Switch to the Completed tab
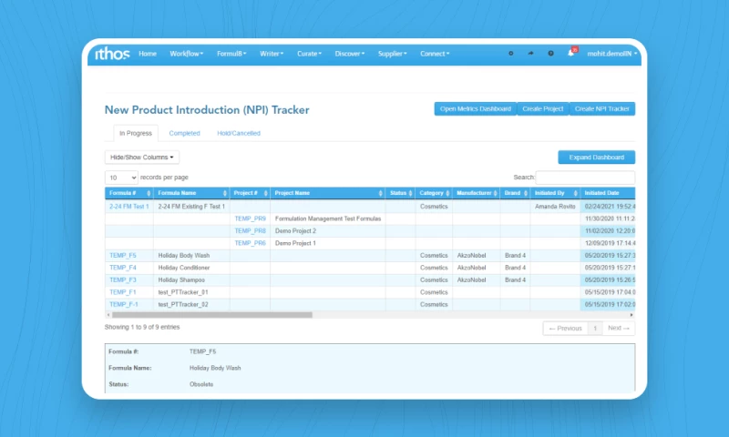The image size is (729, 437). [184, 134]
